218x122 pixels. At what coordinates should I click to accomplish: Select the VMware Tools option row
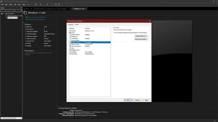pos(90,44)
